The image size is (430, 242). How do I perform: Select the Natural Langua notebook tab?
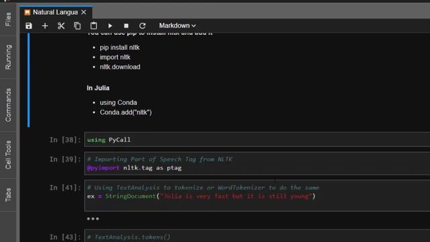(x=56, y=12)
